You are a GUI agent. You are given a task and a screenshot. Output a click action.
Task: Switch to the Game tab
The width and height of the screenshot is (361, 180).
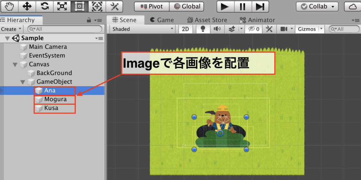(162, 20)
